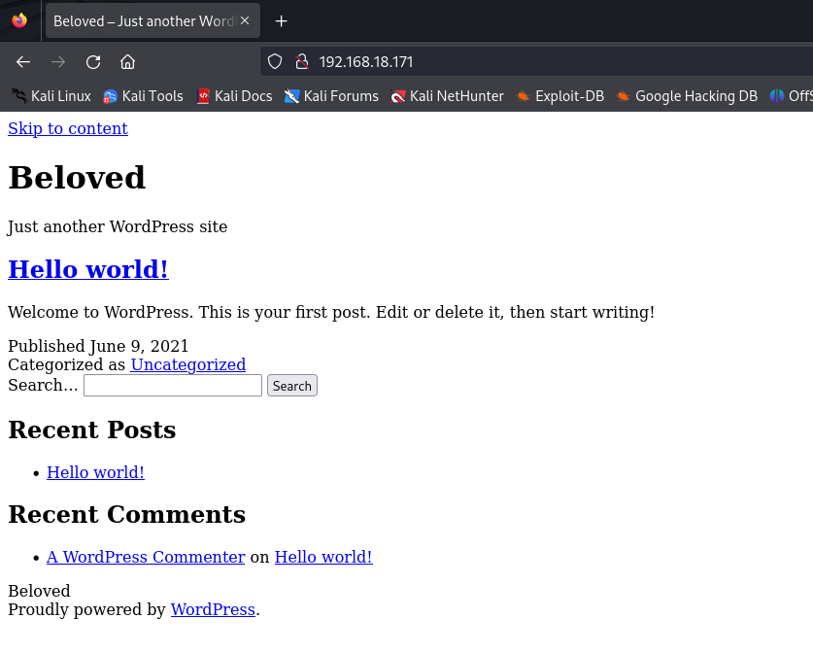Focus the Search text field
This screenshot has width=813, height=653.
pyautogui.click(x=173, y=386)
